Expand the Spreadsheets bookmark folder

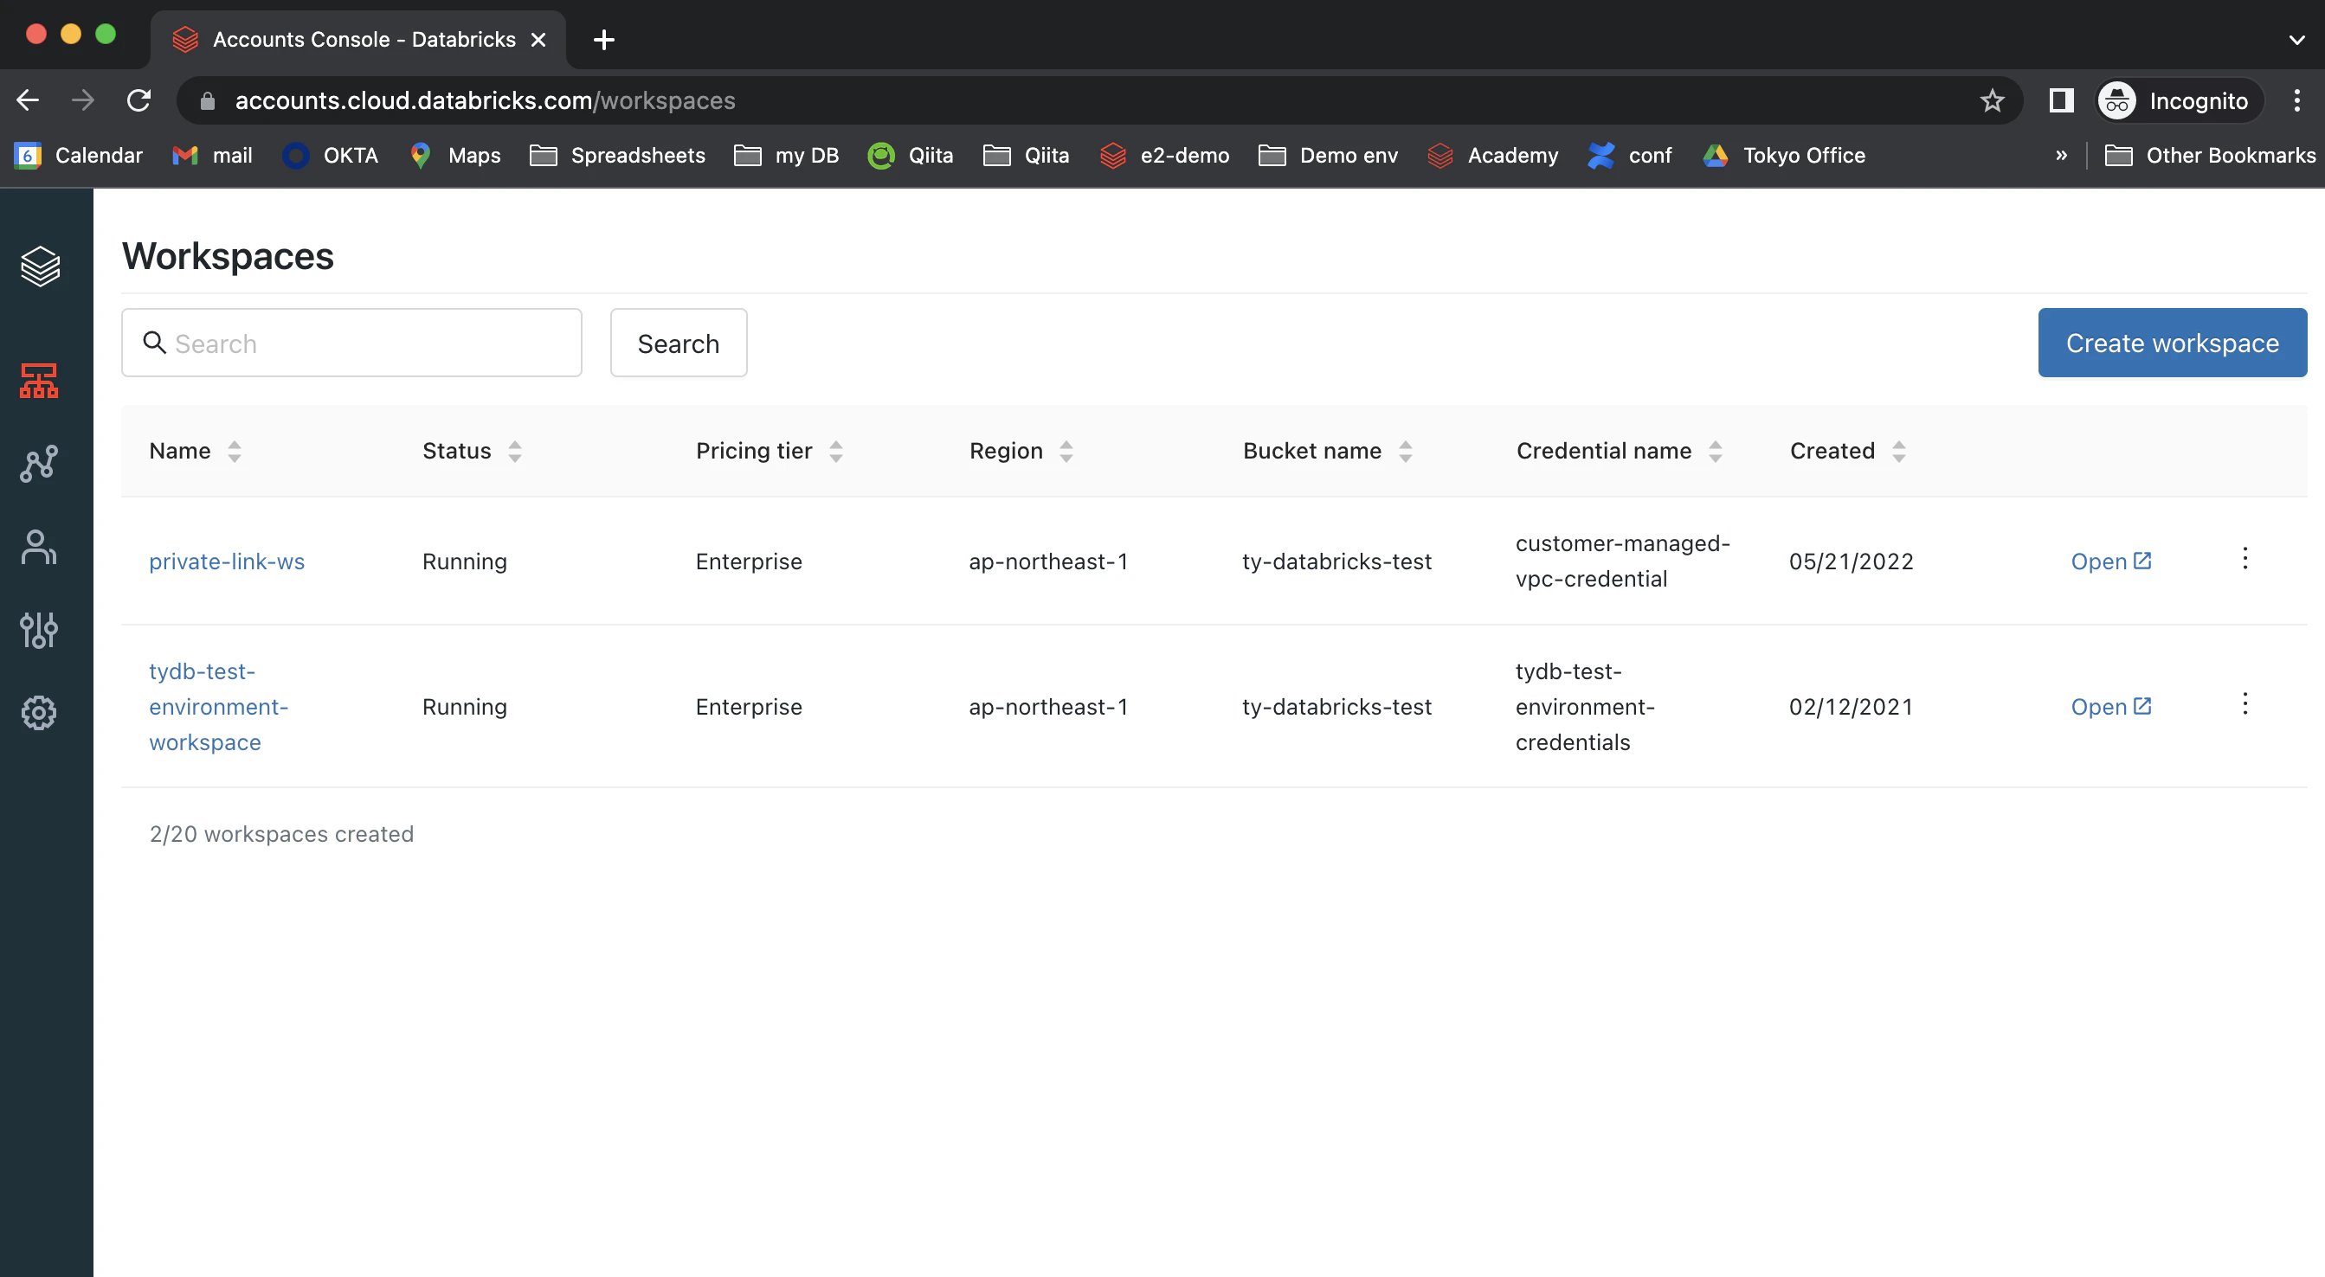pos(617,155)
